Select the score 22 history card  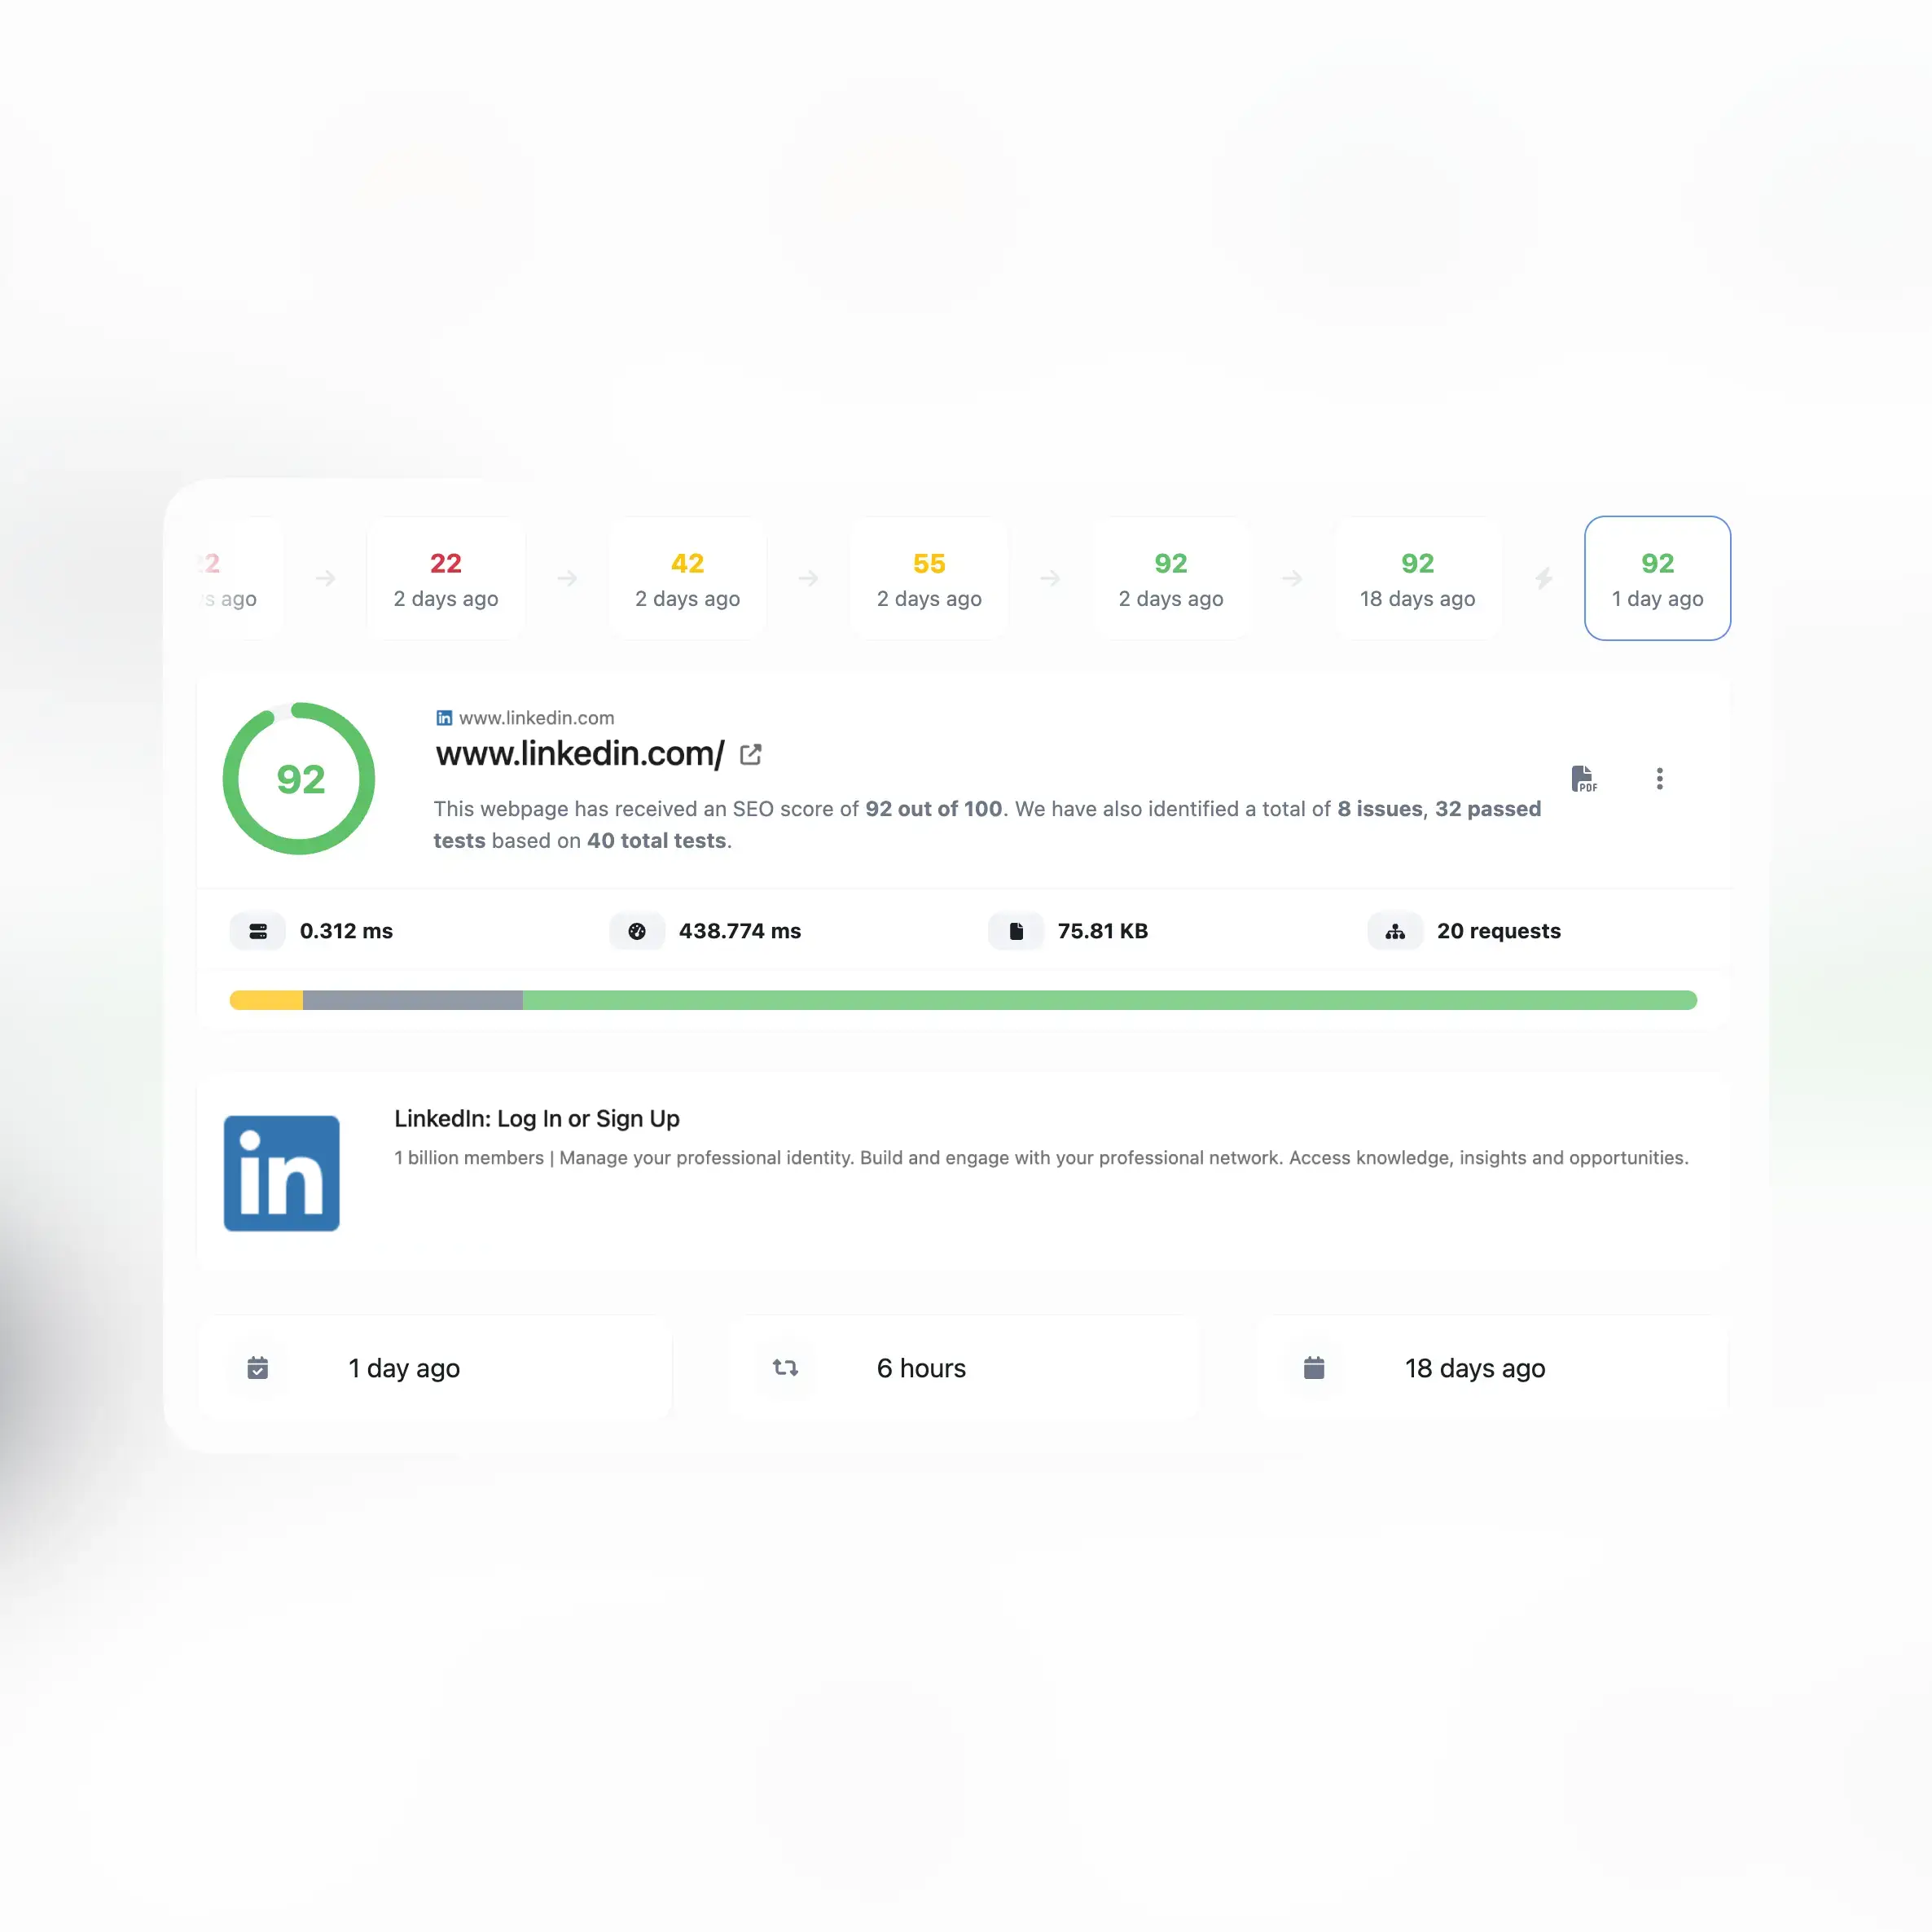[446, 578]
